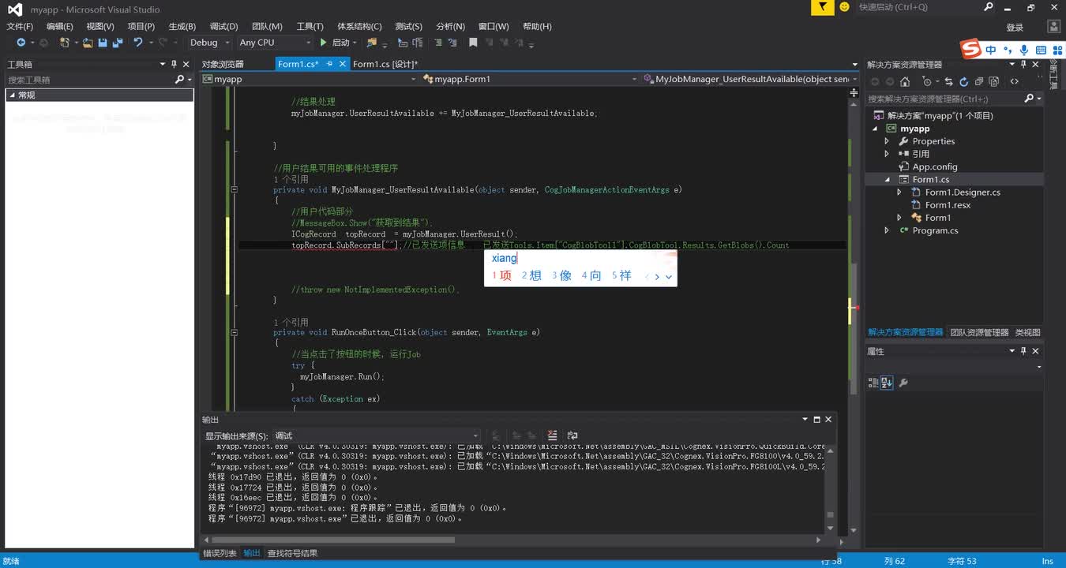Select candidate 3 像 in IME popup

tap(561, 275)
